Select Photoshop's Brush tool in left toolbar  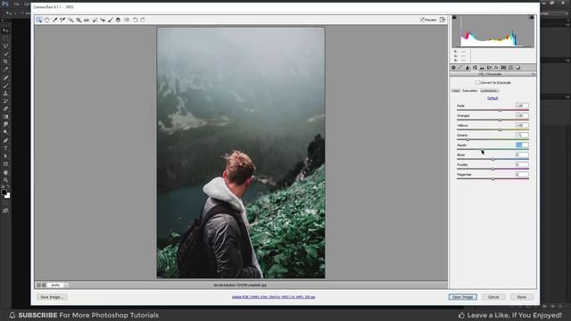(5, 86)
